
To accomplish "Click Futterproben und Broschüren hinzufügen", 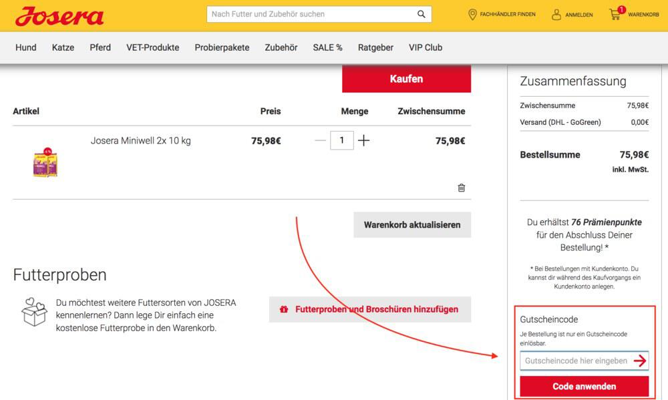I will (x=370, y=309).
